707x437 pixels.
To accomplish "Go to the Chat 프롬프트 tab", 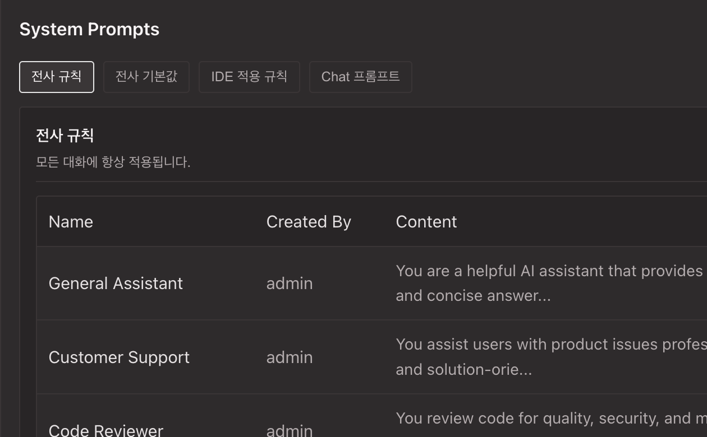I will [x=360, y=77].
